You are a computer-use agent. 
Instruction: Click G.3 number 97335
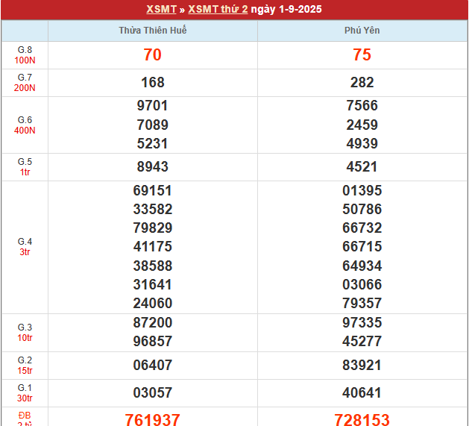coord(362,323)
